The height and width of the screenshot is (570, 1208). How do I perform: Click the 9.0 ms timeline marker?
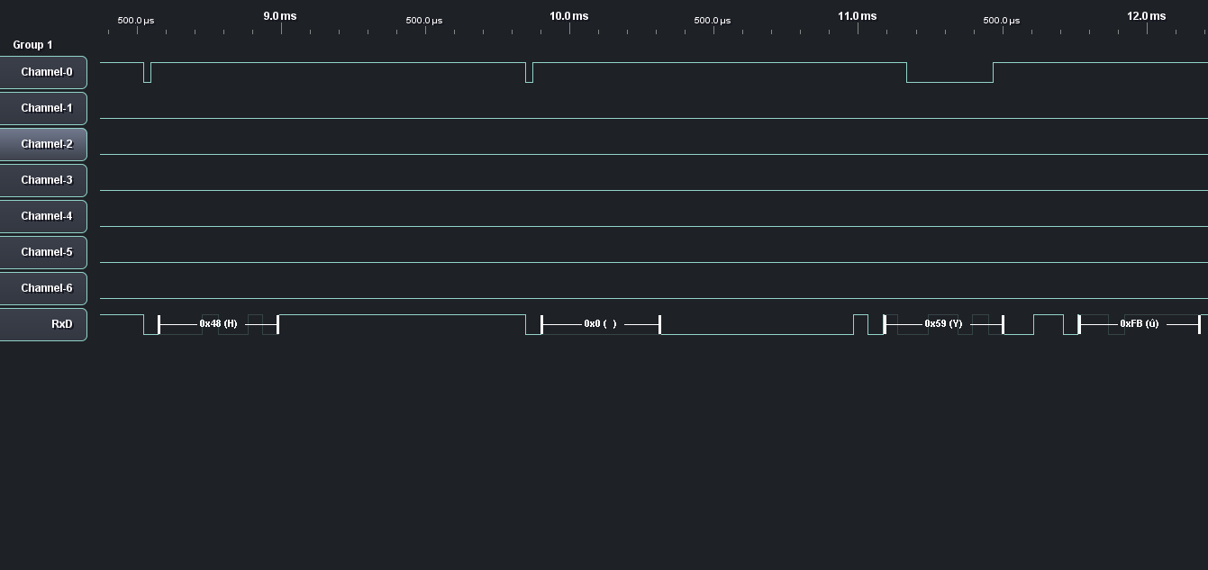coord(280,16)
